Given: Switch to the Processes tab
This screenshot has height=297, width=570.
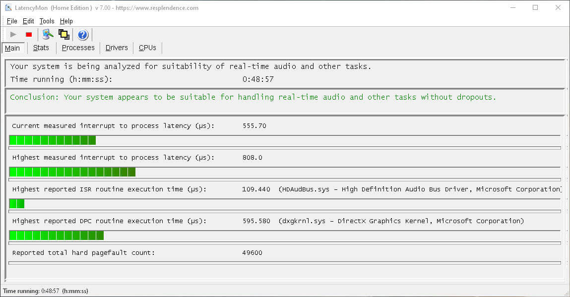Looking at the screenshot, I should (x=78, y=48).
